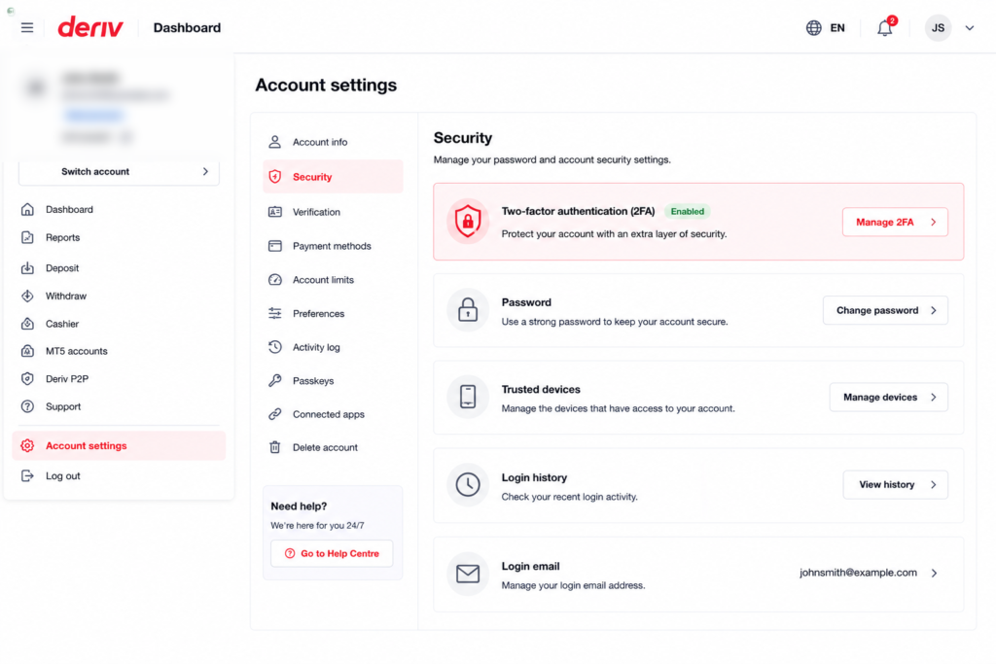This screenshot has width=996, height=664.
Task: Select Account settings in sidebar
Action: (119, 445)
